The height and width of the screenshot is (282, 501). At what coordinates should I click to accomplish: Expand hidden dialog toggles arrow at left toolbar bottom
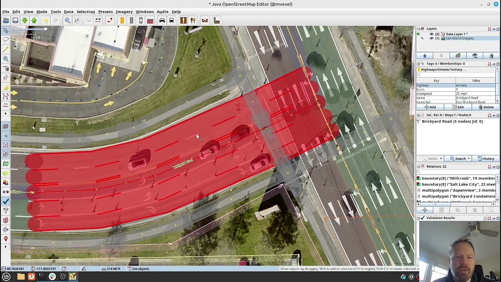click(x=6, y=247)
